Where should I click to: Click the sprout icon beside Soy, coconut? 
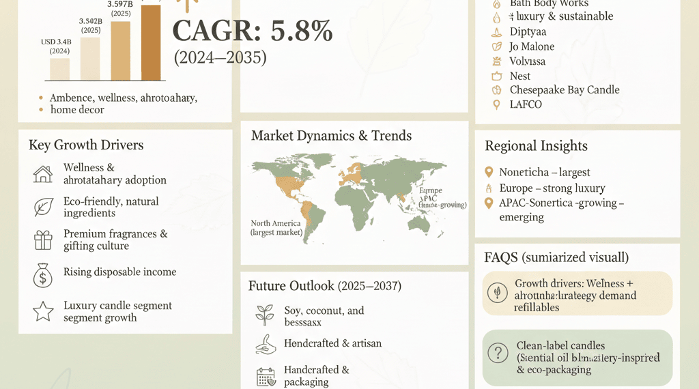tap(265, 315)
